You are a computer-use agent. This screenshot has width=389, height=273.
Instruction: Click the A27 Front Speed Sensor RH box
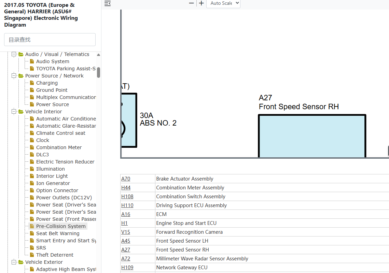(x=312, y=136)
